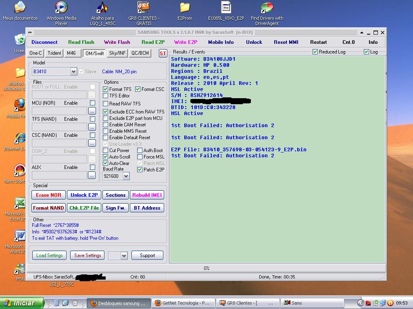The height and width of the screenshot is (309, 413).
Task: Switch to One-C tab
Action: point(35,53)
